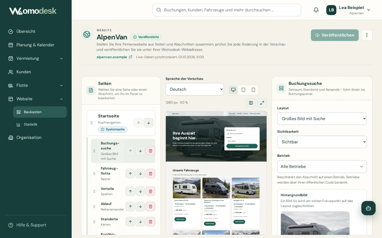Grab the Vorteile drag handle
The image size is (382, 238).
click(94, 191)
